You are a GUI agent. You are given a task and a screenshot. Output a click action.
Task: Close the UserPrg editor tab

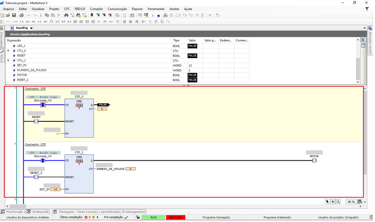point(31,28)
